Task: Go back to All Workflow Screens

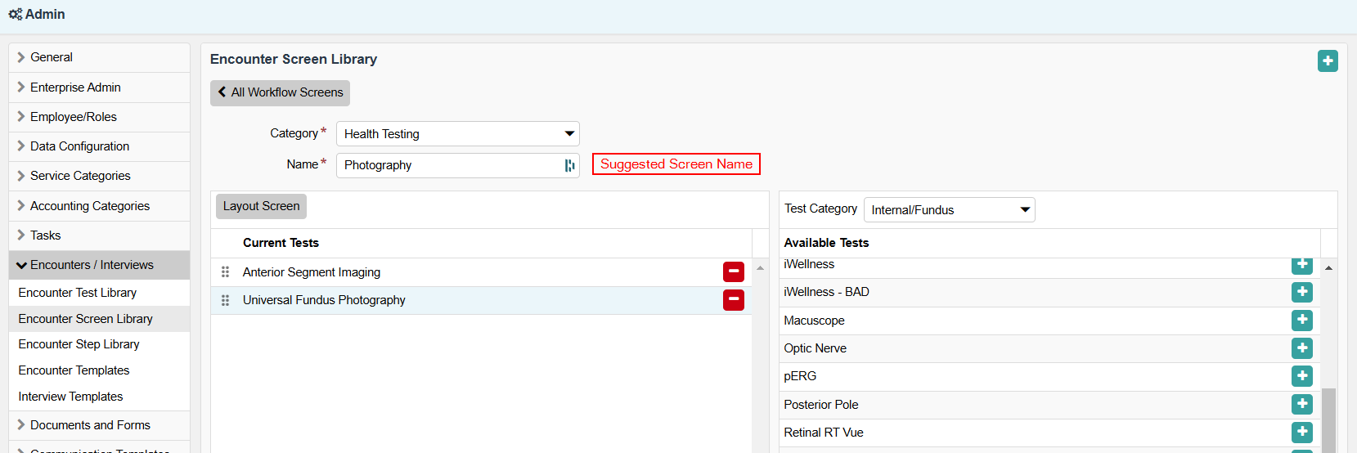Action: pyautogui.click(x=280, y=93)
